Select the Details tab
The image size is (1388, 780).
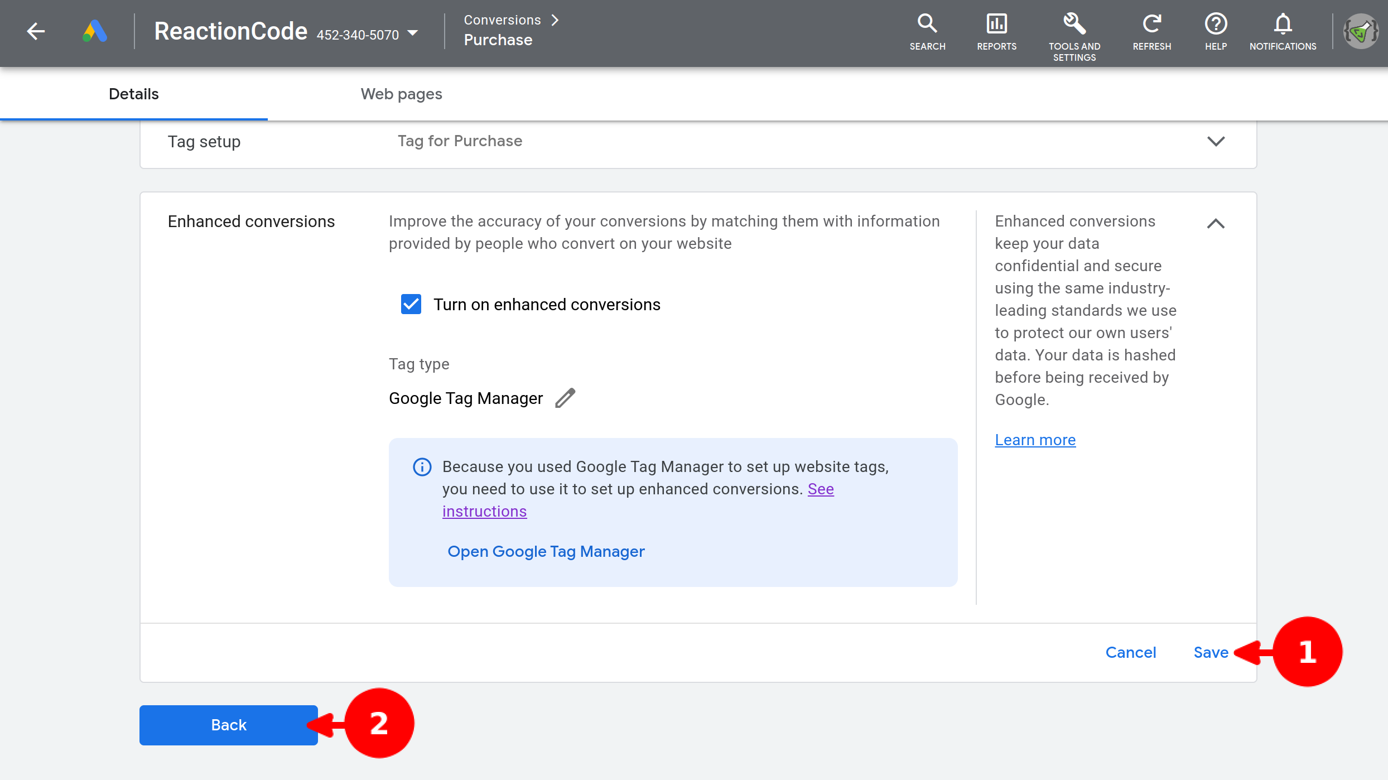[133, 94]
